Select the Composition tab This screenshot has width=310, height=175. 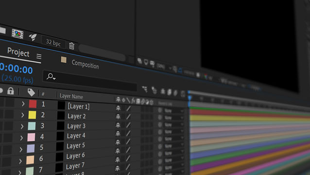point(85,64)
